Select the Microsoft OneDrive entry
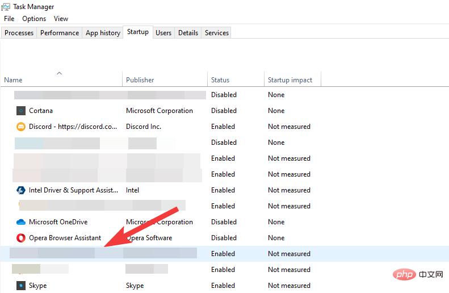This screenshot has height=293, width=449. pos(58,222)
